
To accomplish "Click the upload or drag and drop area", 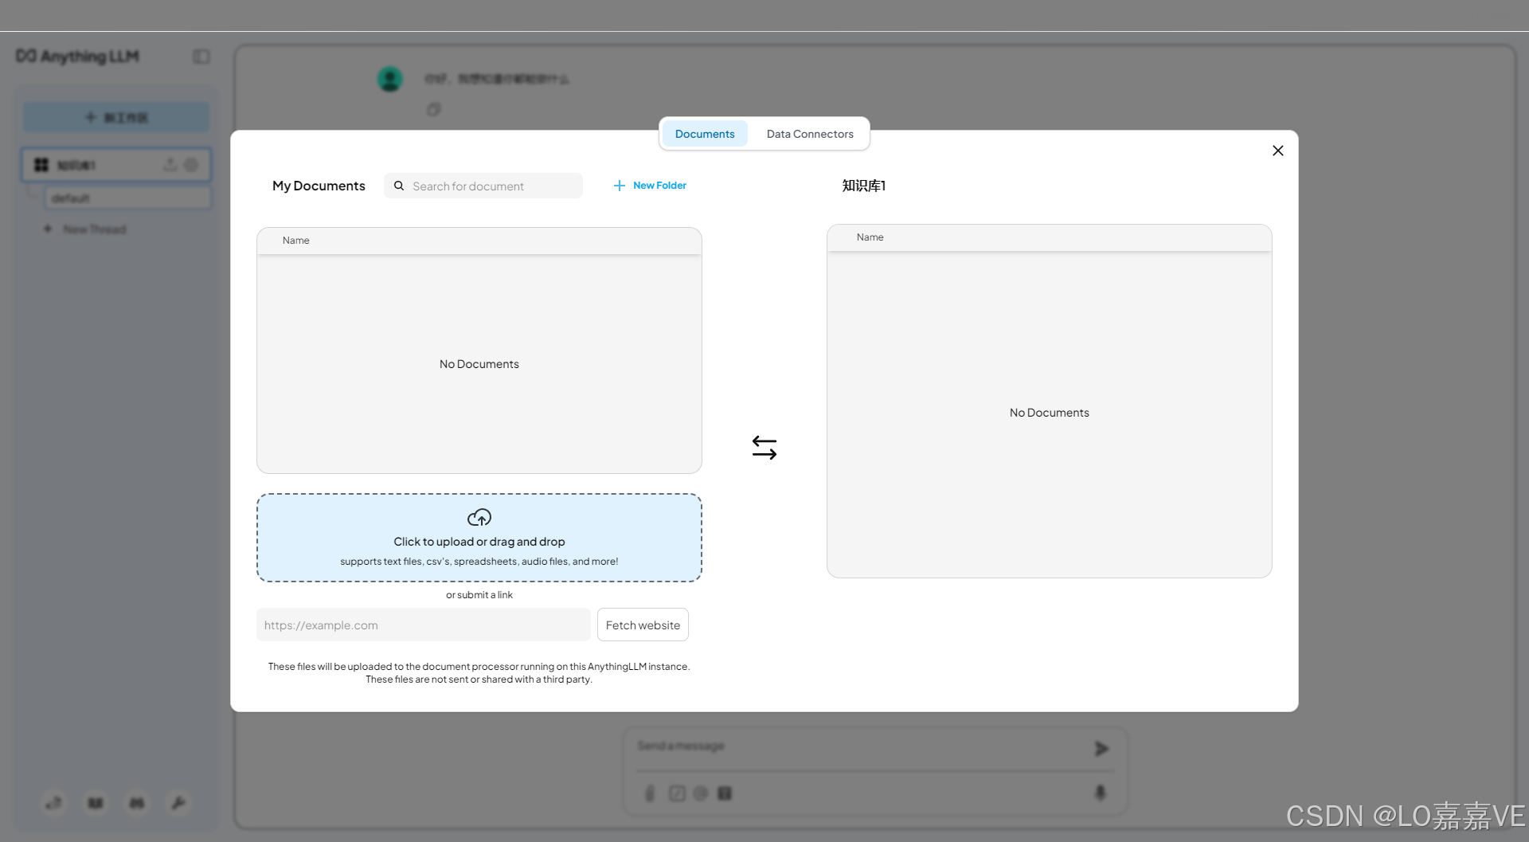I will pos(479,538).
